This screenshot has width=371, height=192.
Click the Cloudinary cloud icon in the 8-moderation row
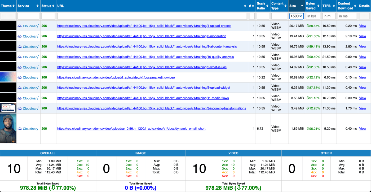pos(20,36)
